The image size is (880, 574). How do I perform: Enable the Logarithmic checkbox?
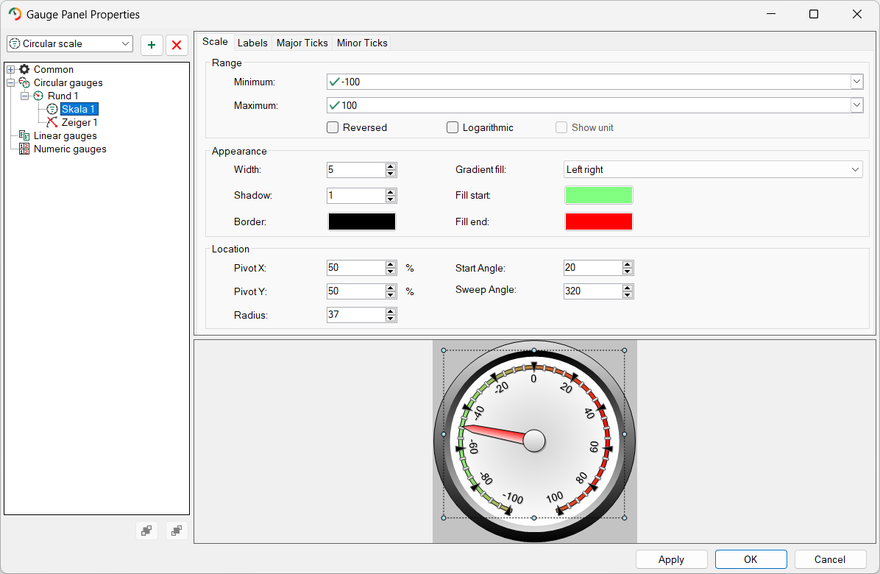coord(453,127)
